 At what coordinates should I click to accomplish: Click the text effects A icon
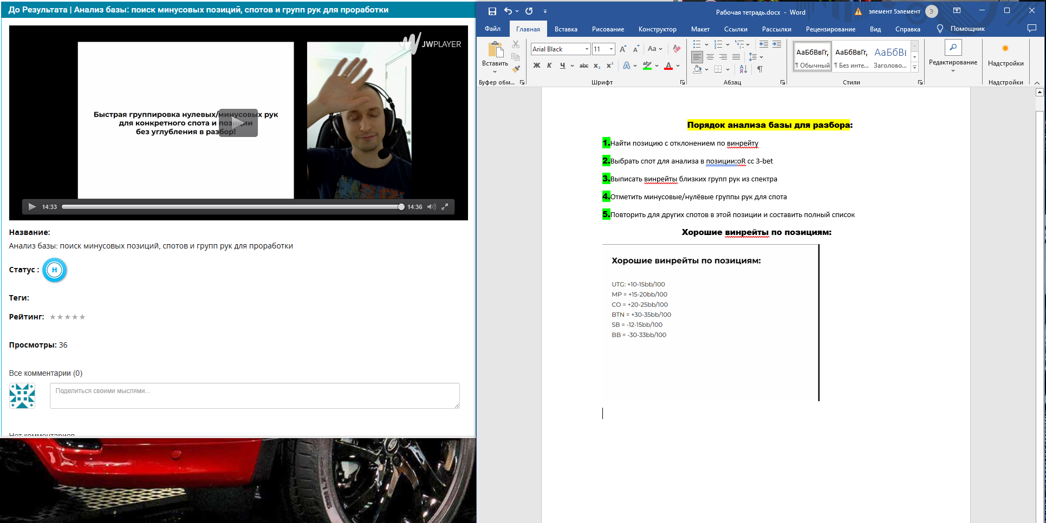(627, 66)
